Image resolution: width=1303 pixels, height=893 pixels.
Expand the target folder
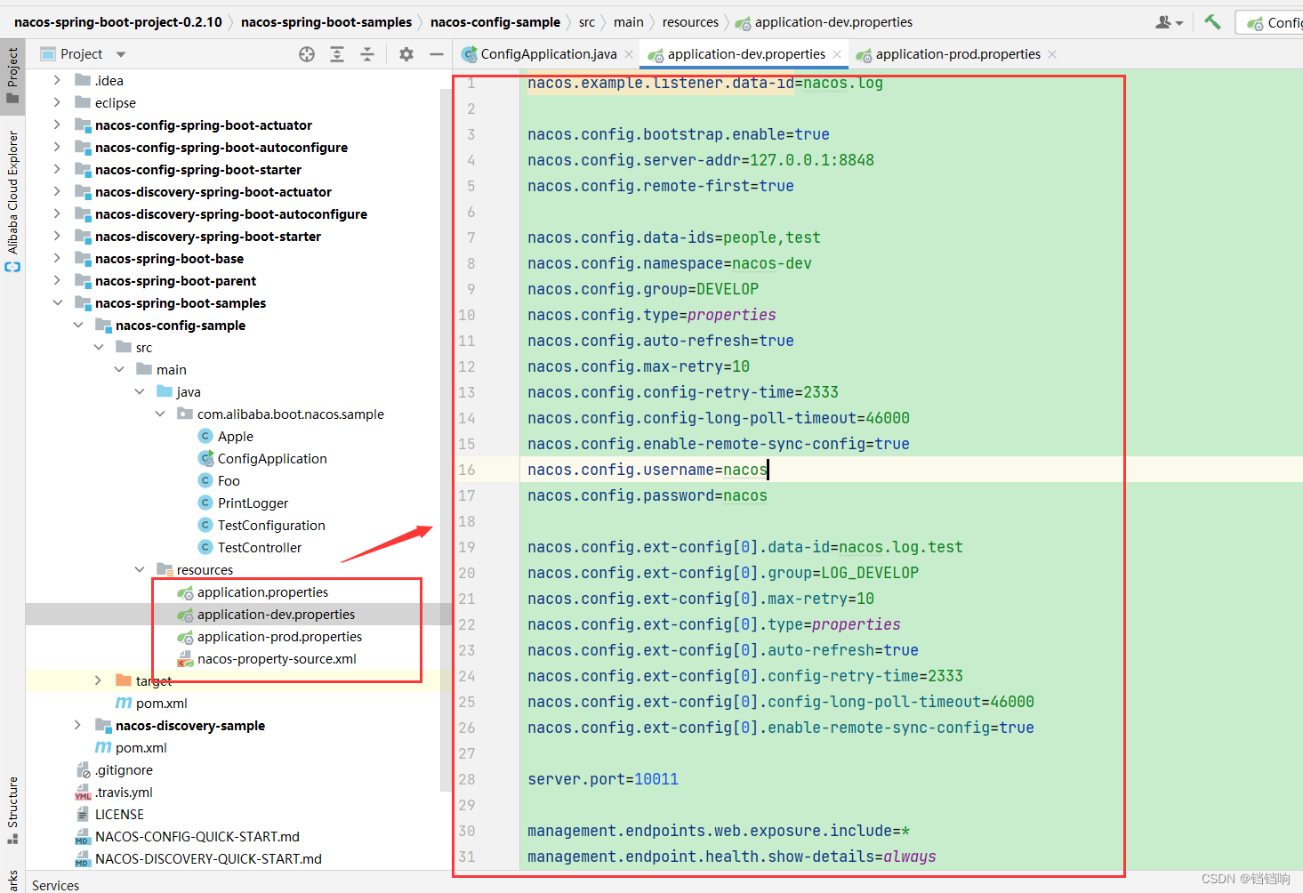point(98,680)
